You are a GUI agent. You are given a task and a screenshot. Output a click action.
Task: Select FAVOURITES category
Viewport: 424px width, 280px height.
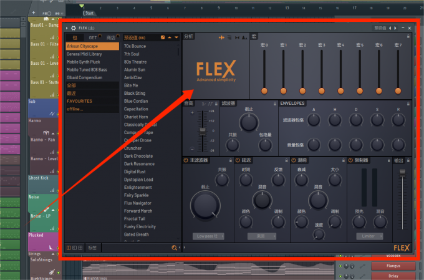92,101
